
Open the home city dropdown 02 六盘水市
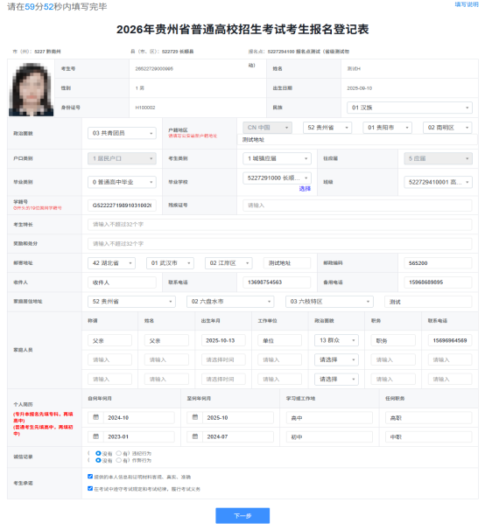click(230, 302)
